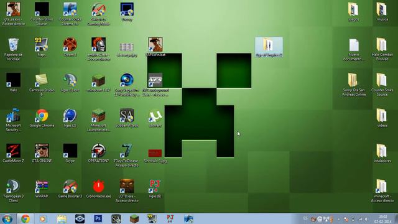Open Windows Explorer from the taskbar
This screenshot has width=398, height=224.
click(62, 218)
